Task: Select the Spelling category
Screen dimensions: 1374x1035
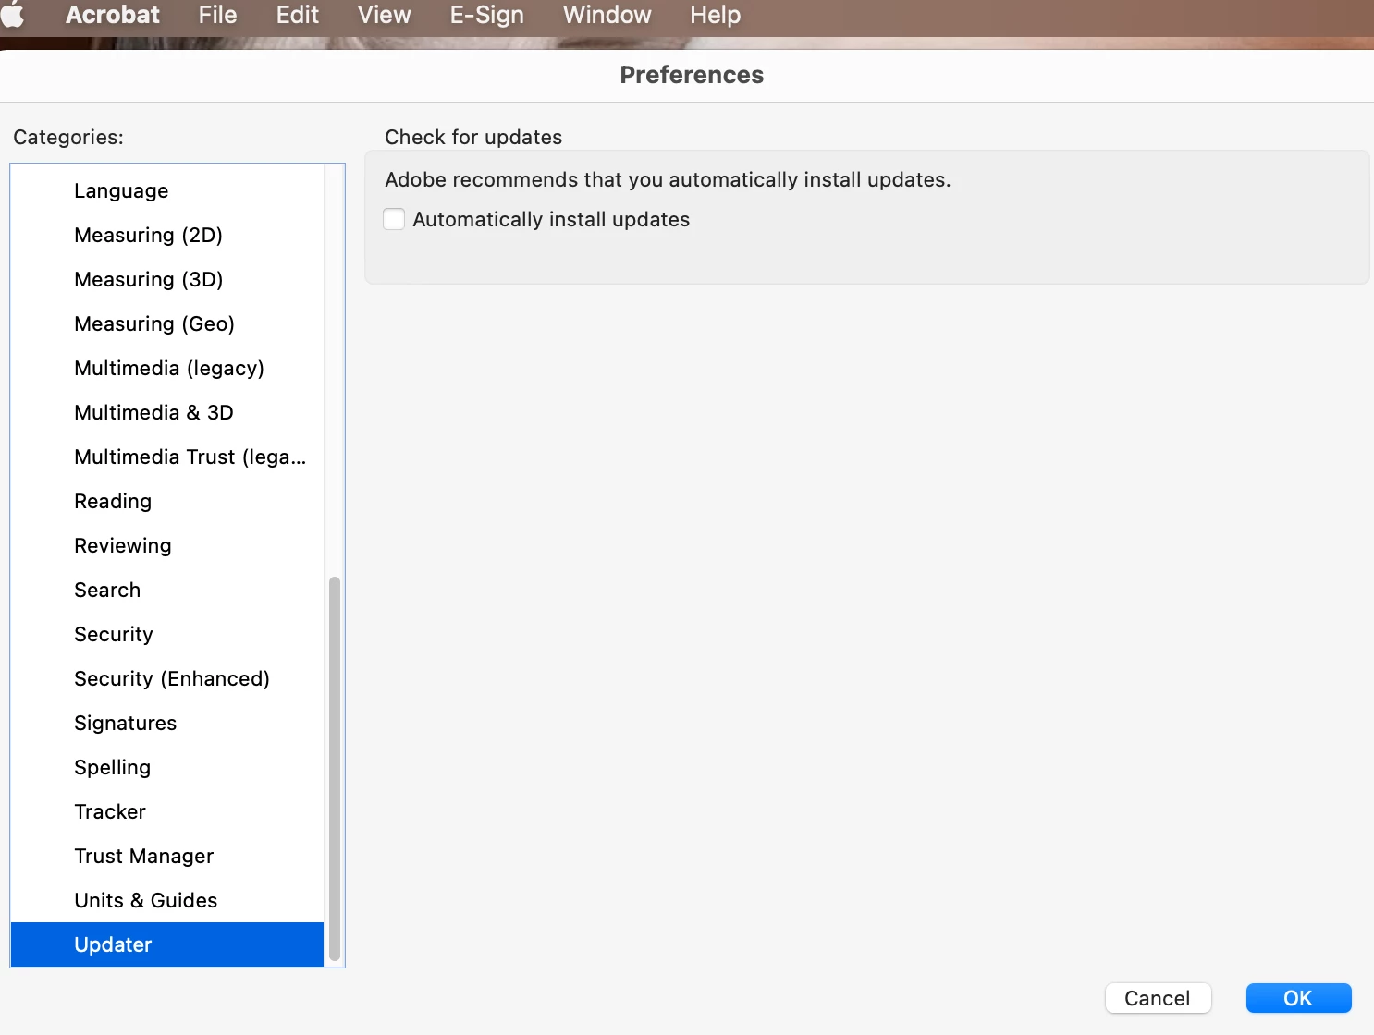Action: (x=167, y=767)
